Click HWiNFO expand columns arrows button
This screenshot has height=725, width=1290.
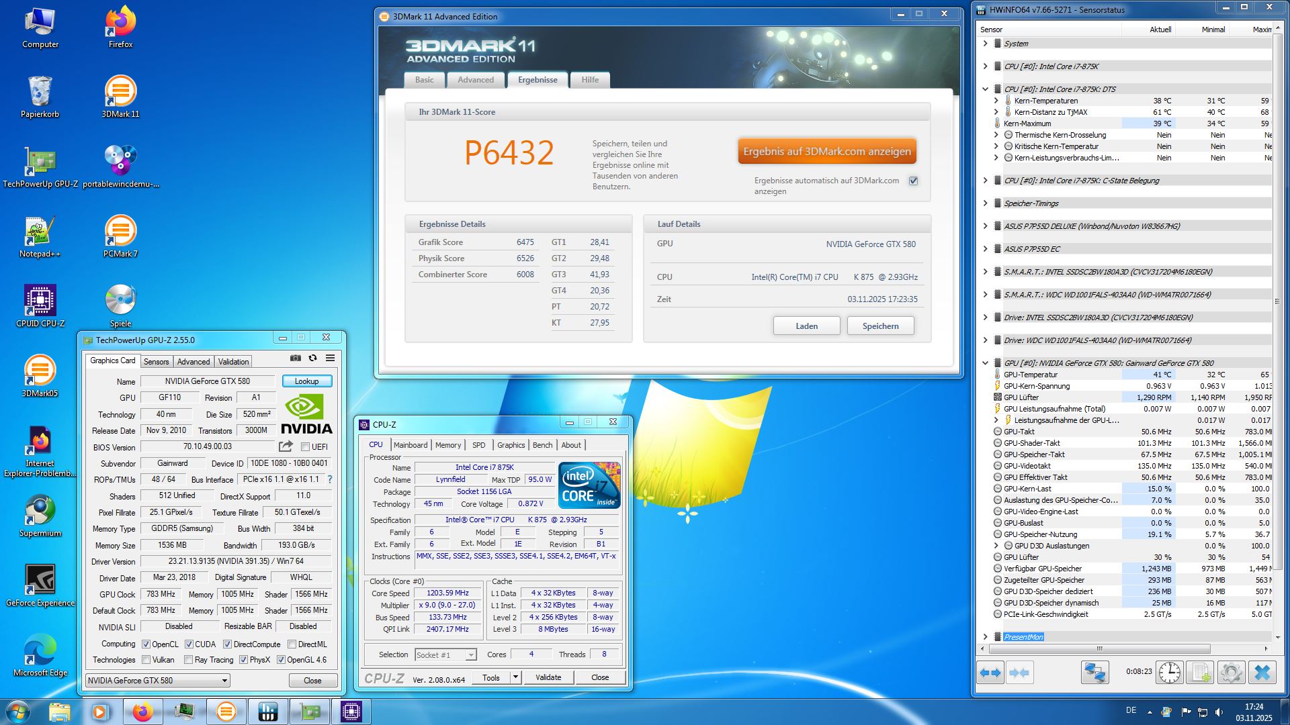tap(991, 673)
